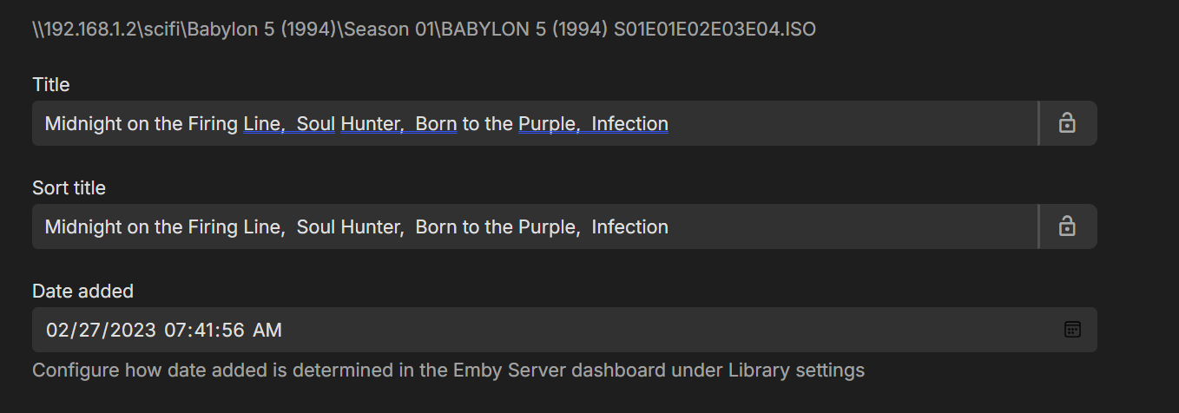Select the AM/PM segment of Date added

tap(267, 330)
